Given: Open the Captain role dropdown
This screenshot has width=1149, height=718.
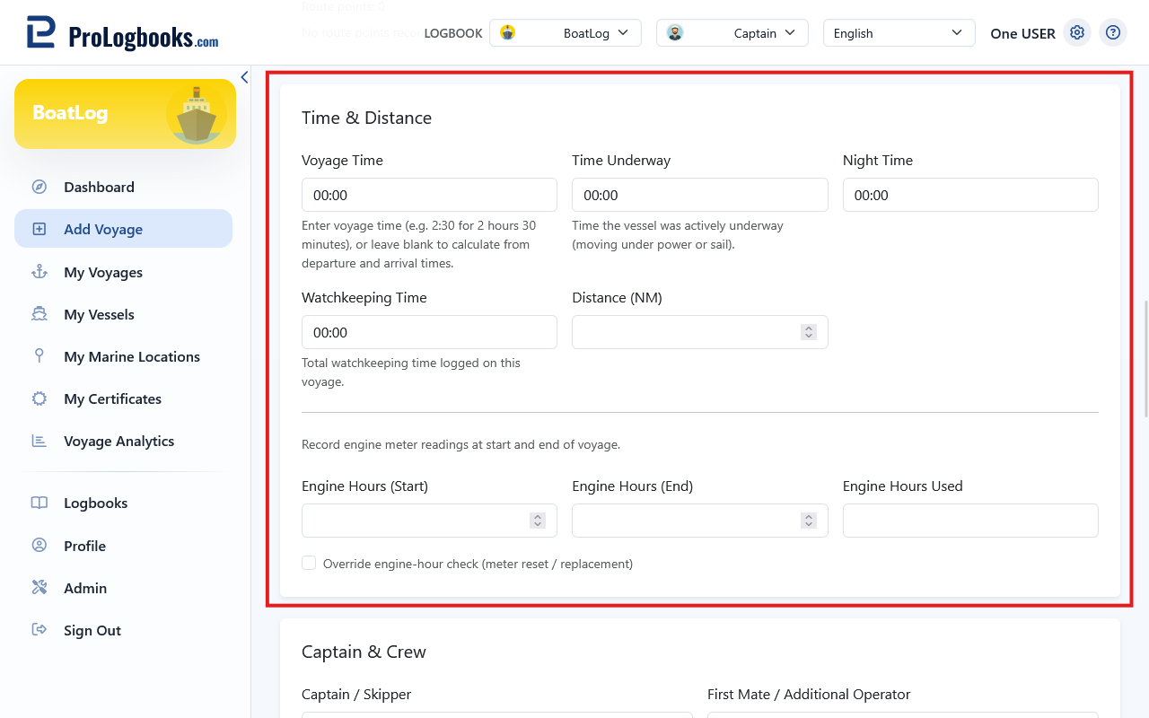Looking at the screenshot, I should (732, 33).
